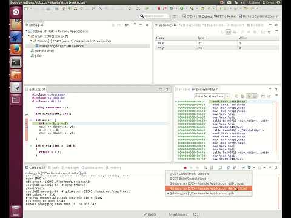Click the first callq divint(int, int) instruction

pos(241,121)
